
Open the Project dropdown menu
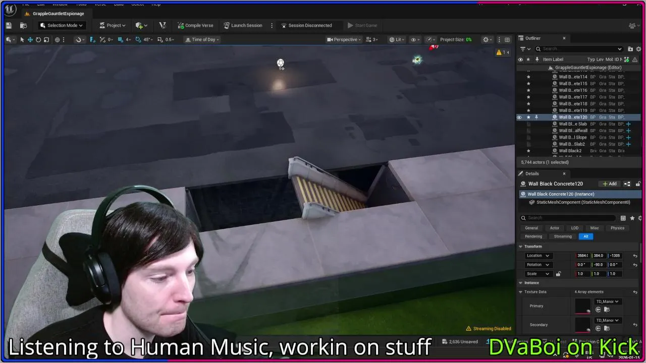click(x=112, y=25)
